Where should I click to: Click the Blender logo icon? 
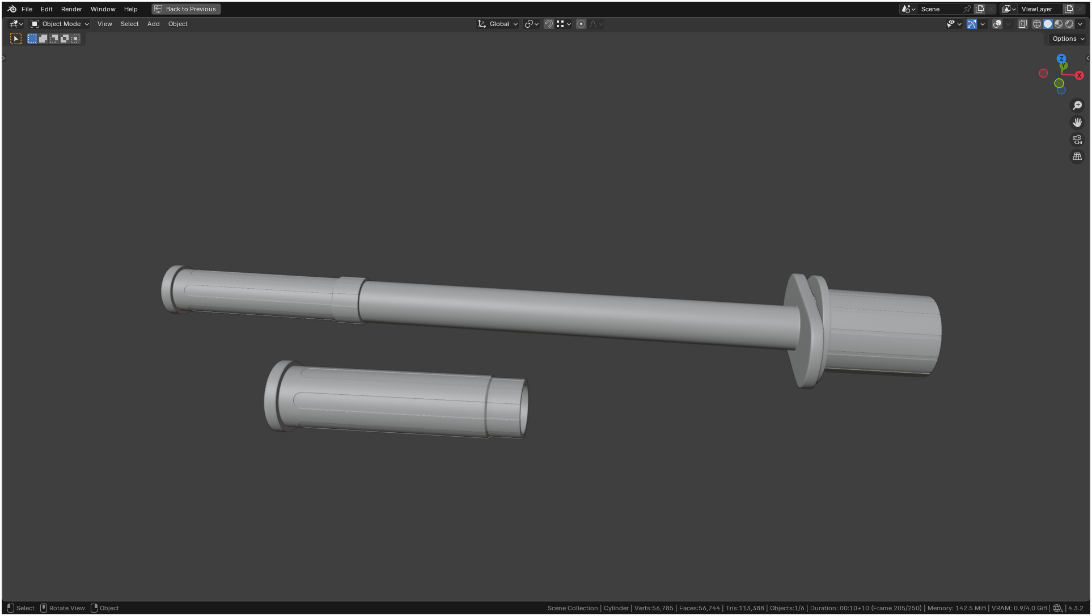(x=12, y=9)
